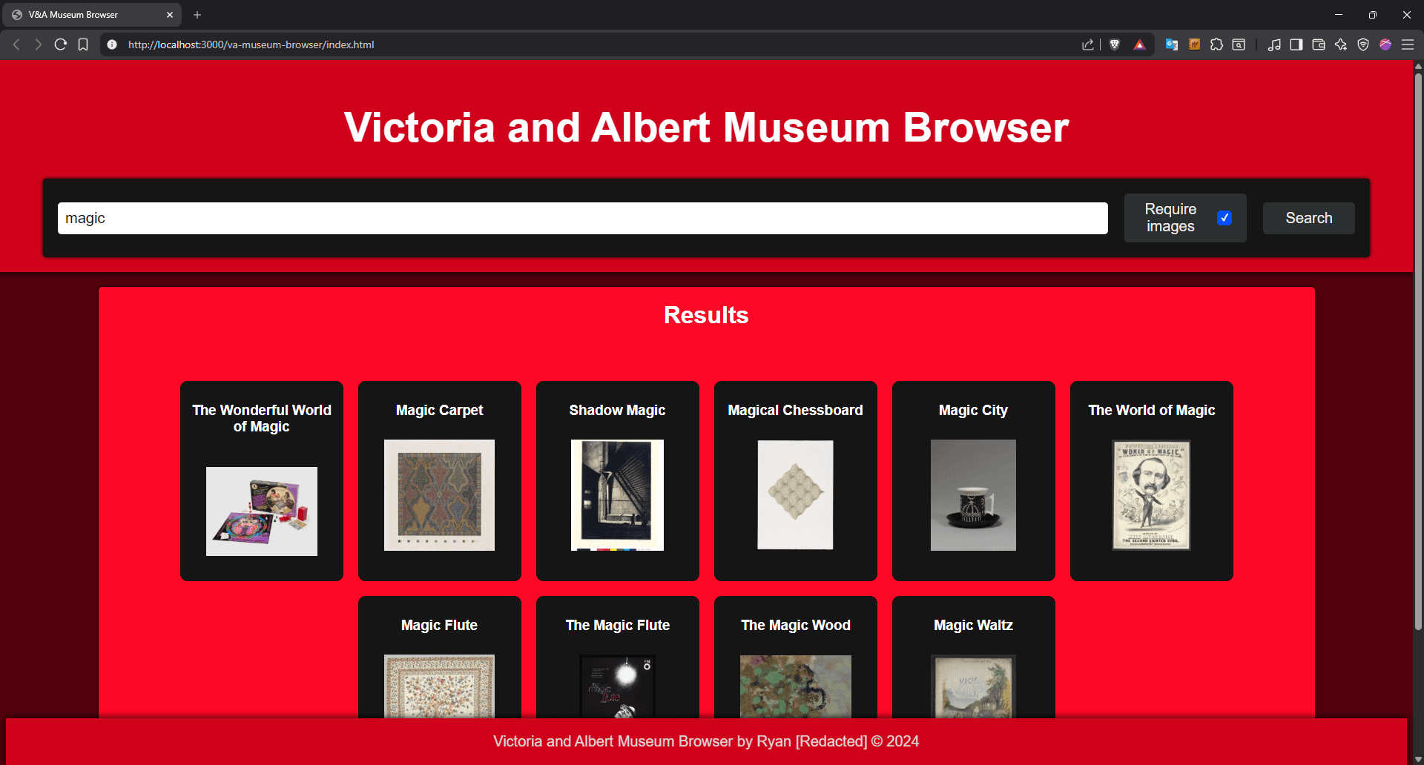Click the 'Magic Flute' card title
Viewport: 1424px width, 765px height.
(440, 625)
